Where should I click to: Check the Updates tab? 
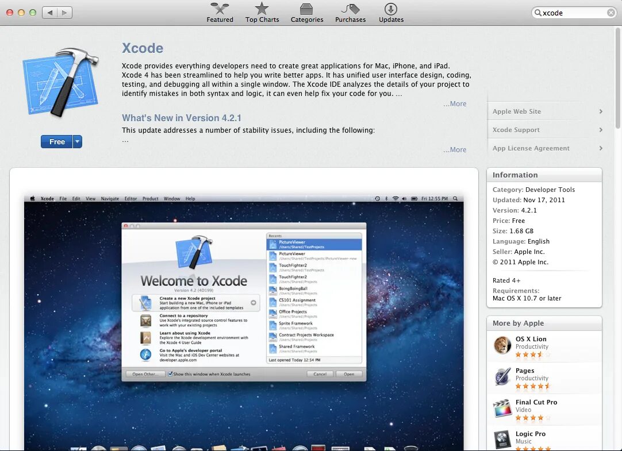tap(391, 13)
